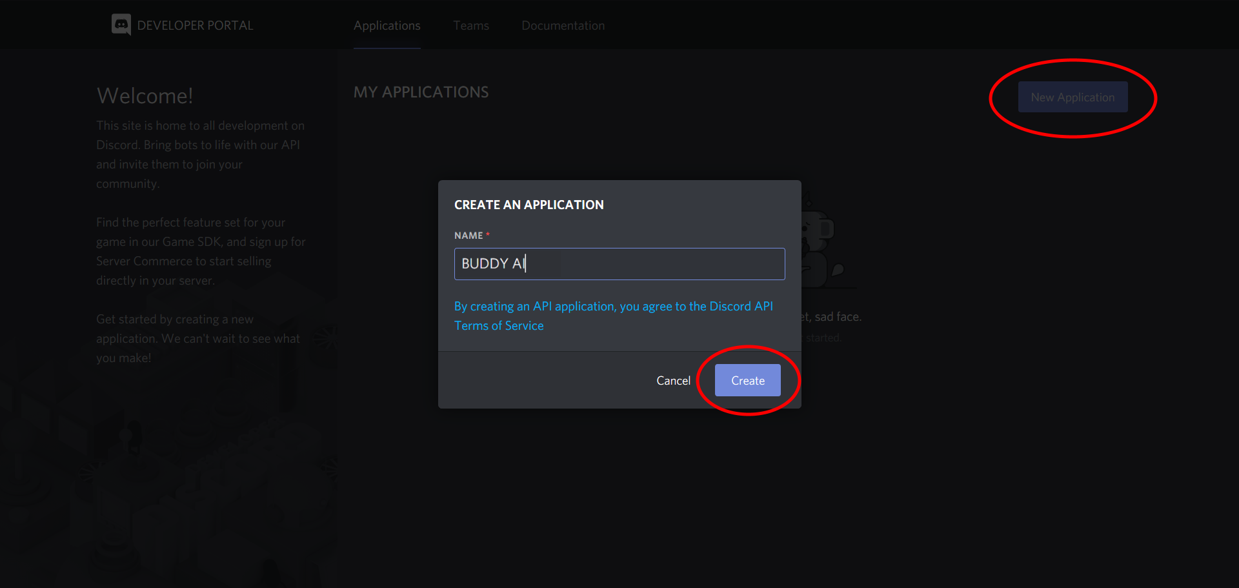Confirm with the Create button
Image resolution: width=1239 pixels, height=588 pixels.
tap(748, 380)
